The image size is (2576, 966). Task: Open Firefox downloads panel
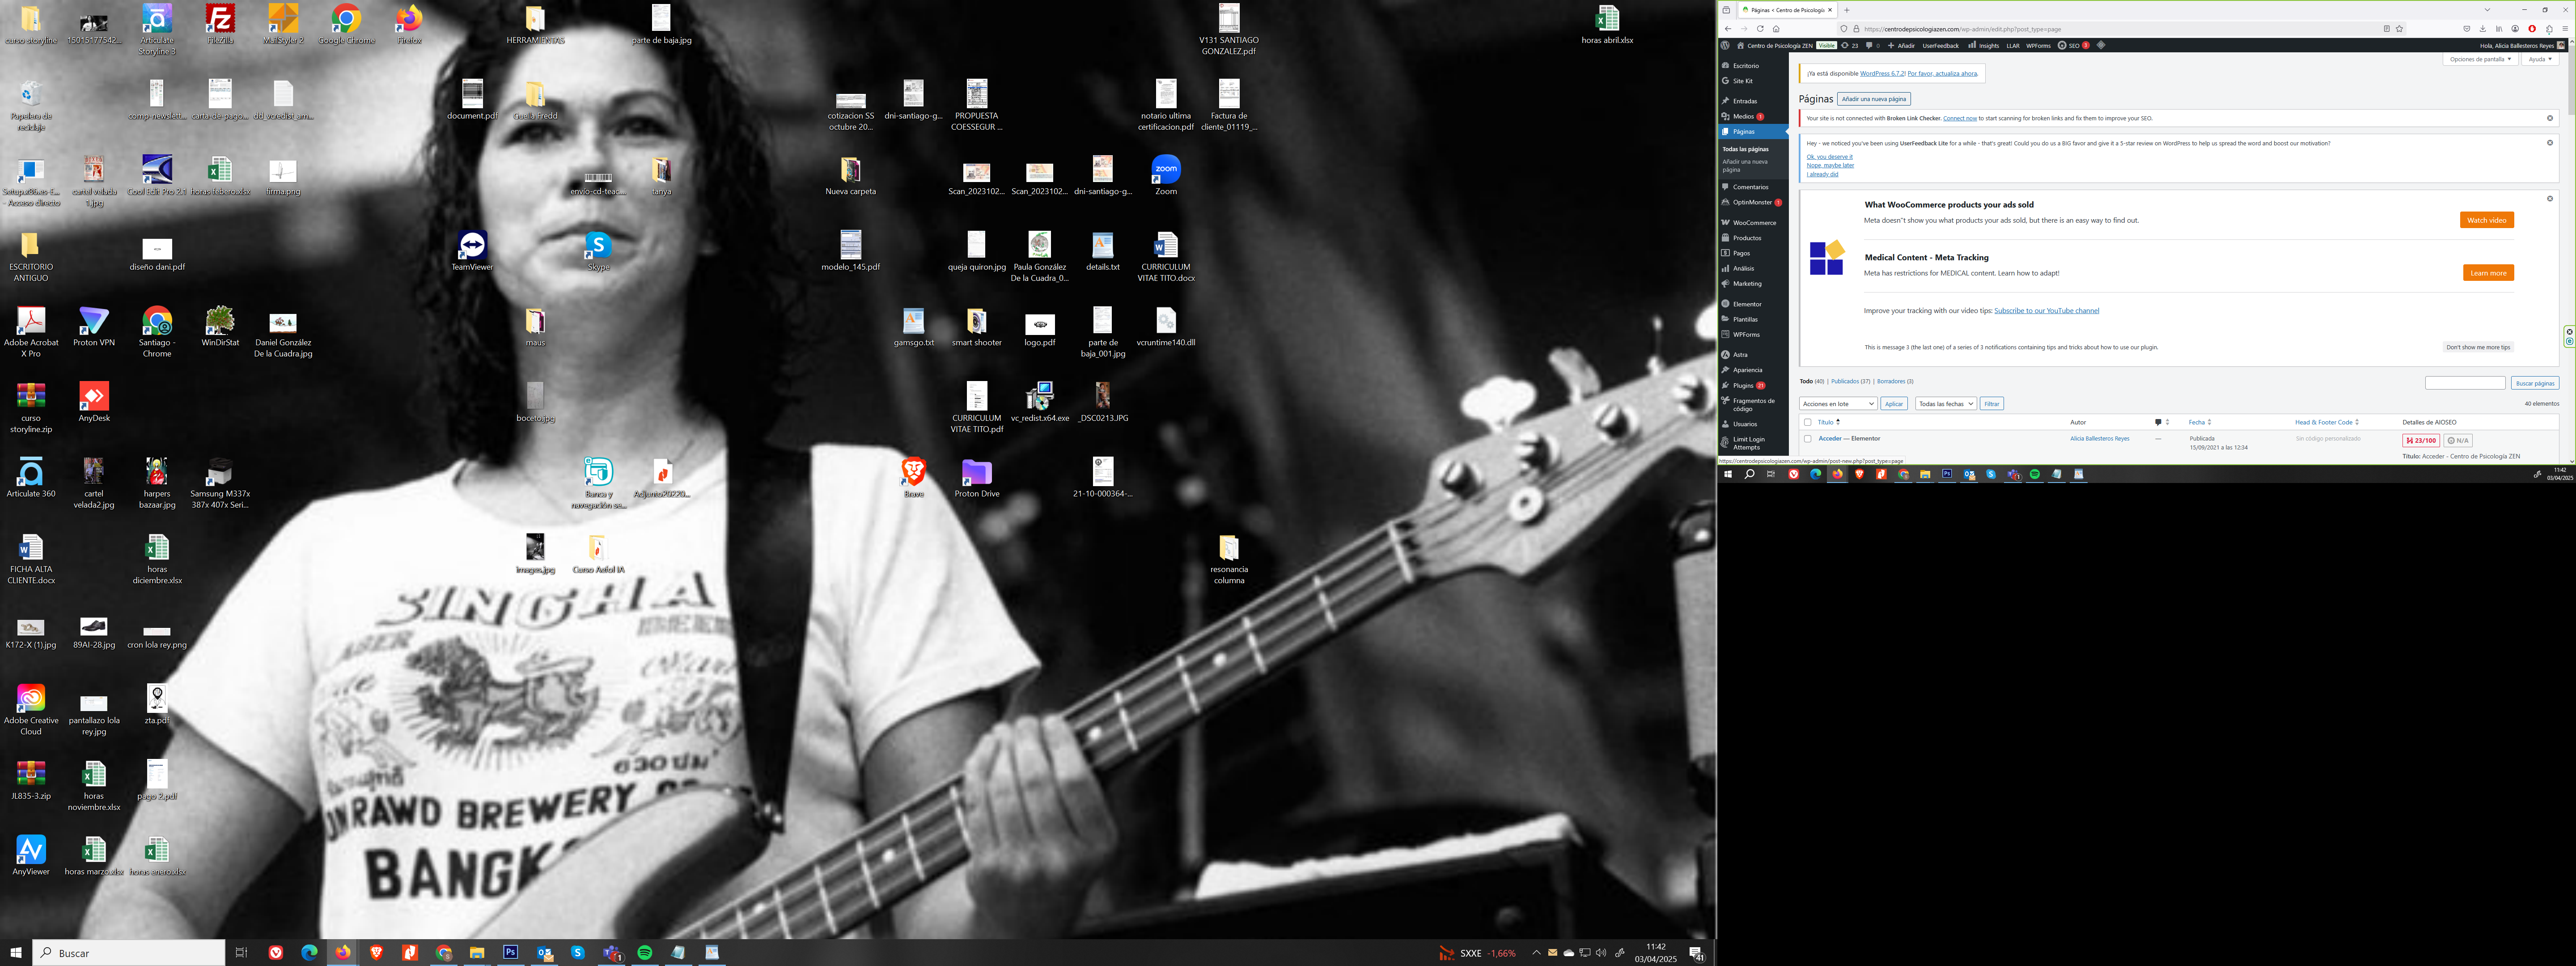point(2483,29)
